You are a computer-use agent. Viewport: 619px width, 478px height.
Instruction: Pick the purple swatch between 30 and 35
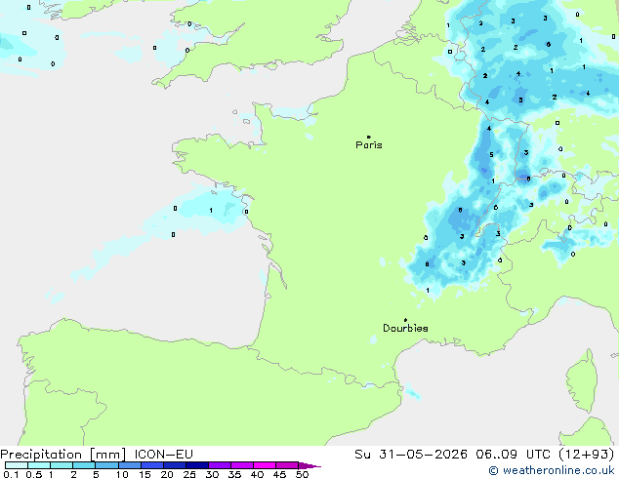coord(220,465)
